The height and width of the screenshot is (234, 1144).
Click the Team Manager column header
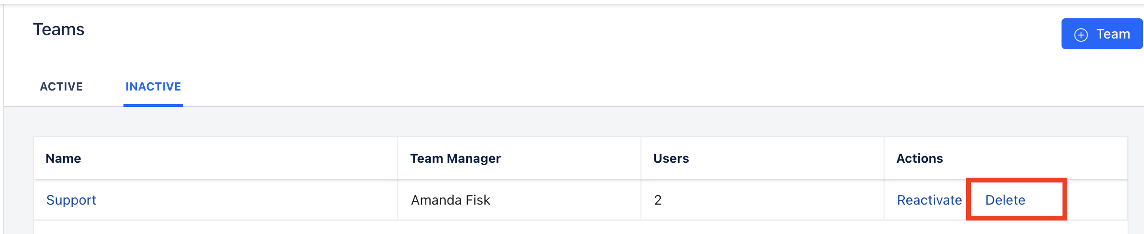pos(455,158)
